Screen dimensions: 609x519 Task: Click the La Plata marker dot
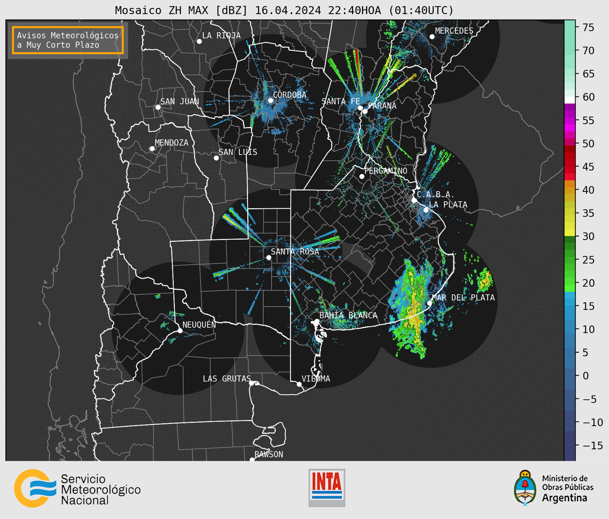pyautogui.click(x=426, y=210)
